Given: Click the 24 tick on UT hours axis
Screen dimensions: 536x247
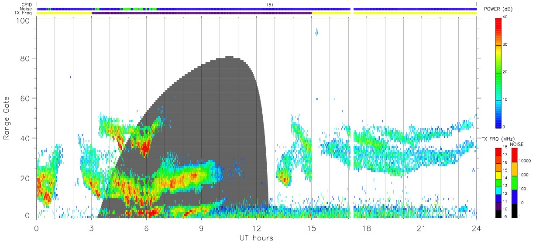Looking at the screenshot, I should coord(477,228).
